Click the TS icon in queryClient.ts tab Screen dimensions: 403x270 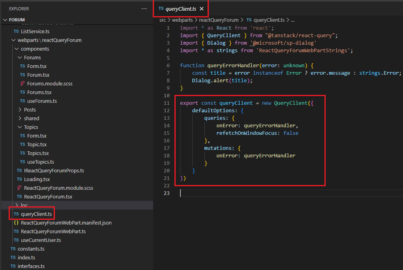click(x=161, y=8)
